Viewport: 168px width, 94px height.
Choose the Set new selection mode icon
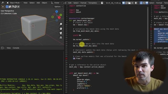point(7,7)
